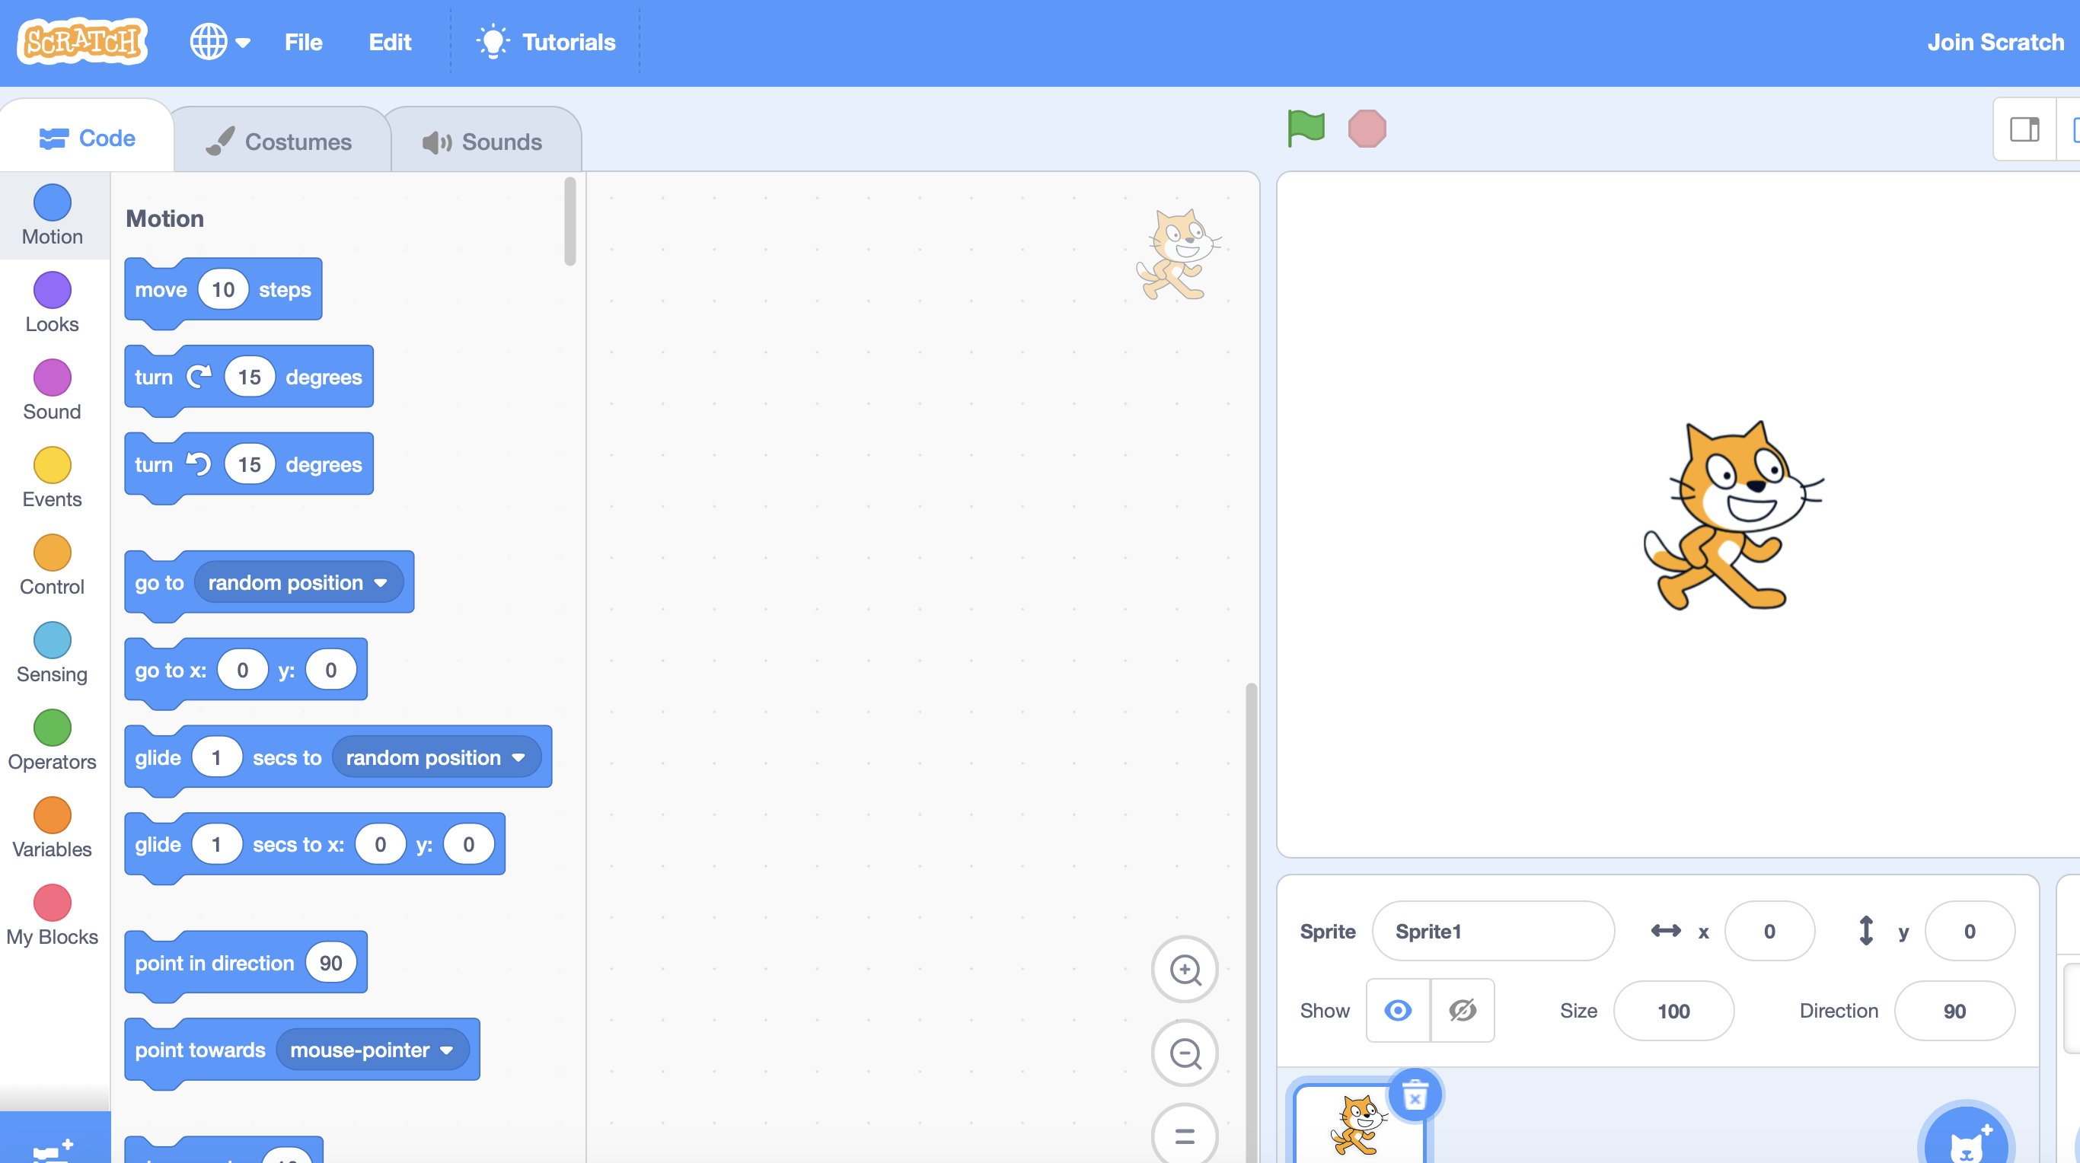Edit the point in direction 90 field
Screen dimensions: 2080x1163
click(331, 962)
